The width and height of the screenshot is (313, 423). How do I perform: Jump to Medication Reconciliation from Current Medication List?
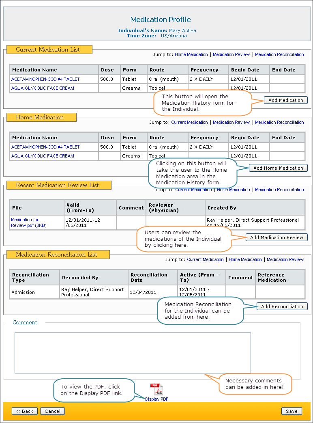(279, 54)
